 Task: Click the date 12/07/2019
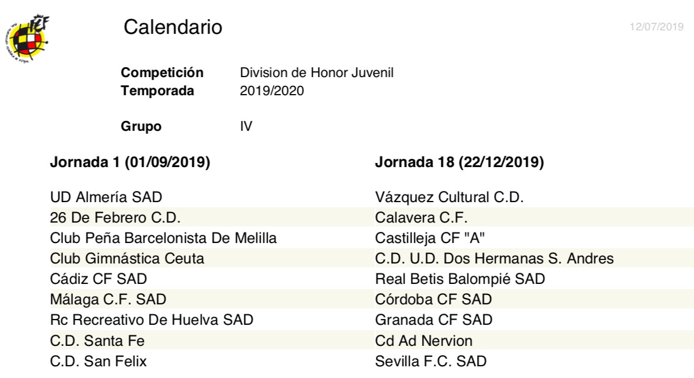point(657,26)
